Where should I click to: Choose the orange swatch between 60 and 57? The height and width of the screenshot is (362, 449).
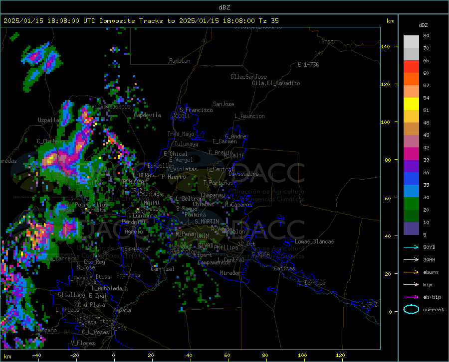coord(411,79)
